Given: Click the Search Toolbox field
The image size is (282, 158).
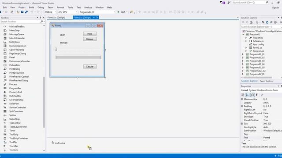Looking at the screenshot, I should click(20, 22).
